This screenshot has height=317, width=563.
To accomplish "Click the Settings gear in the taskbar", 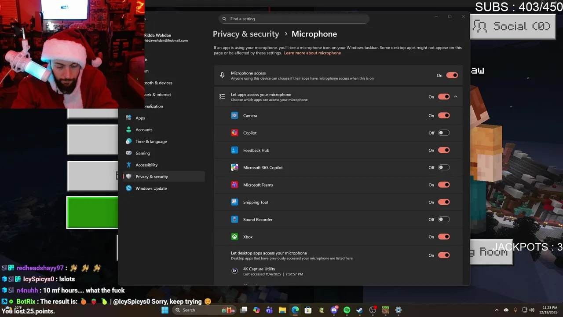I will (398, 310).
